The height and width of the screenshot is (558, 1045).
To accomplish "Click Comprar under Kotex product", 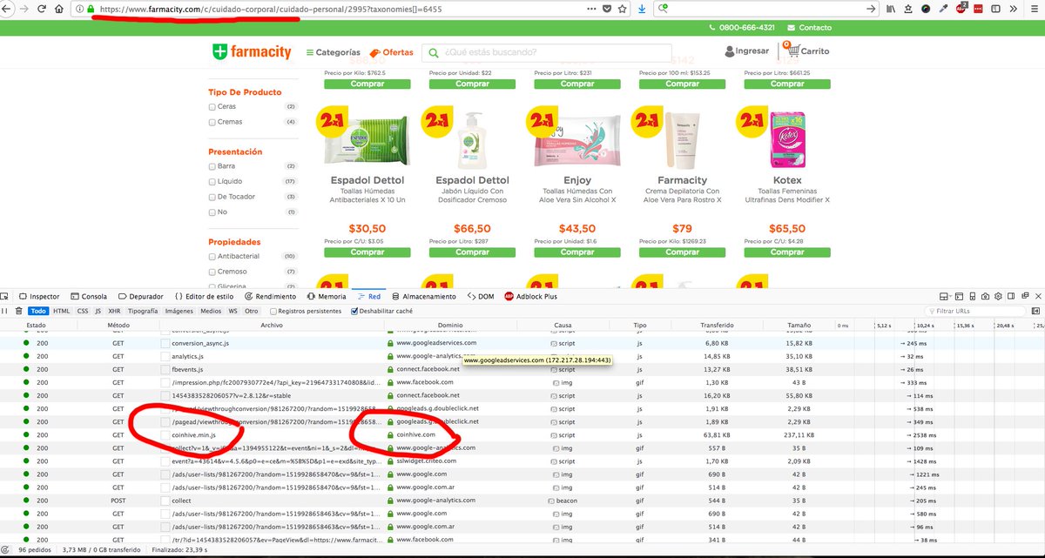I will (x=787, y=252).
